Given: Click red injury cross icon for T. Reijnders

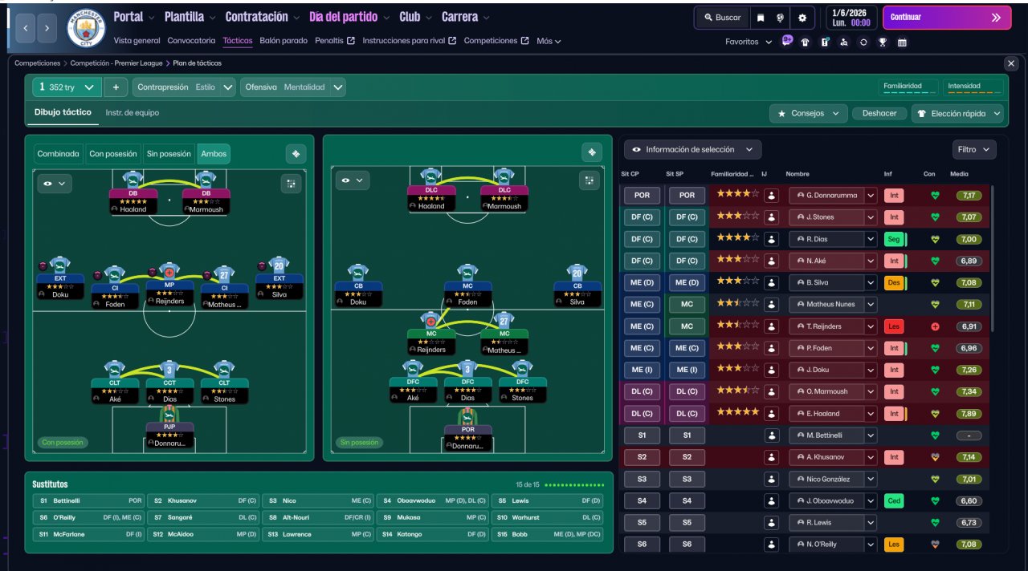Looking at the screenshot, I should coord(935,326).
